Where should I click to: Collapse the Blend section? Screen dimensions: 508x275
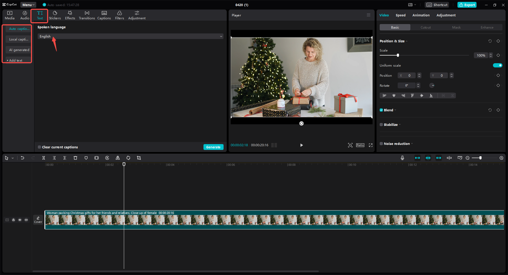coord(395,110)
